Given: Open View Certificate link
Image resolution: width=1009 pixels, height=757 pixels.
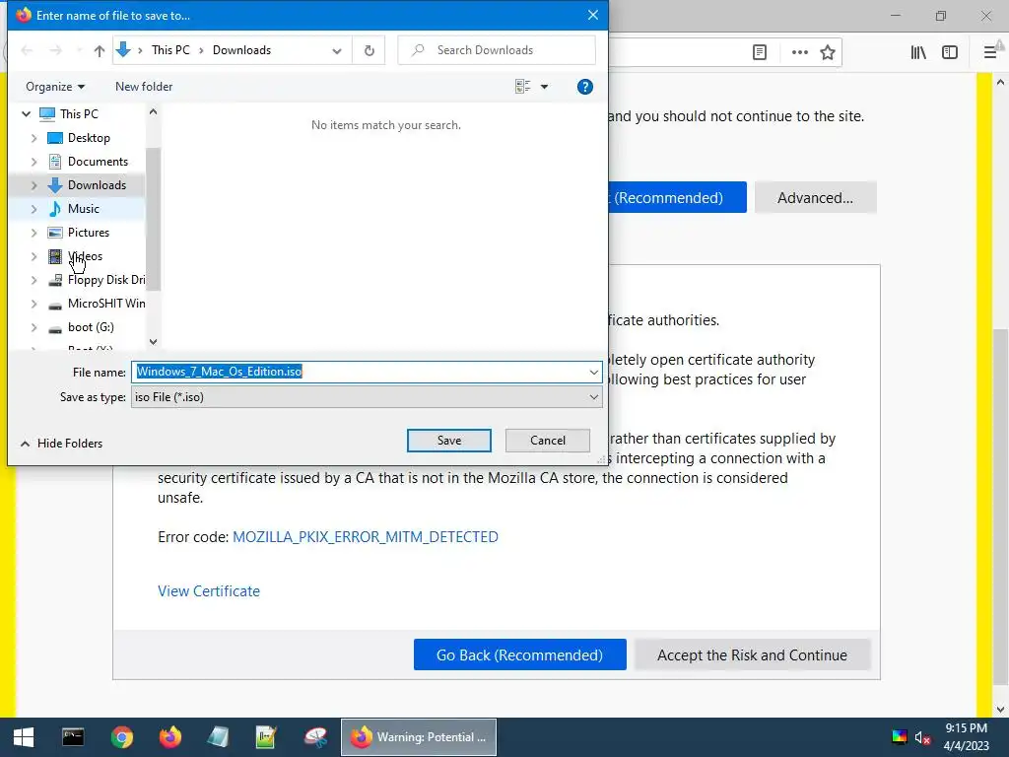Looking at the screenshot, I should click(x=209, y=591).
